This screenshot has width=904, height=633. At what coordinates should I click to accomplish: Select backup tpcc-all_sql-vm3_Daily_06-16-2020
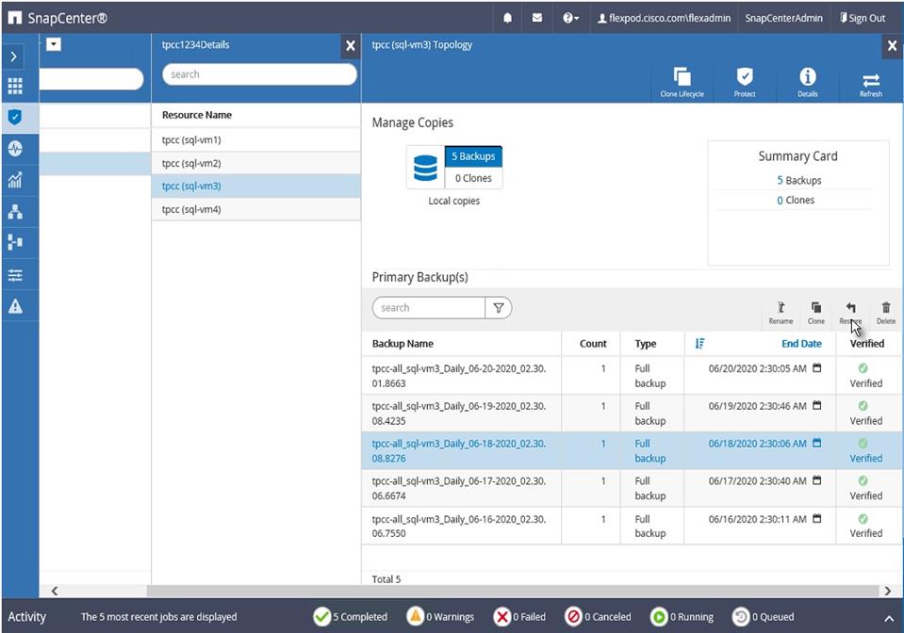click(633, 526)
